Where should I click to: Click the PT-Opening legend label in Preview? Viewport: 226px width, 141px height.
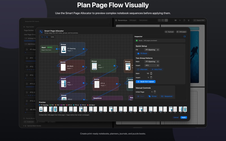click(45, 105)
